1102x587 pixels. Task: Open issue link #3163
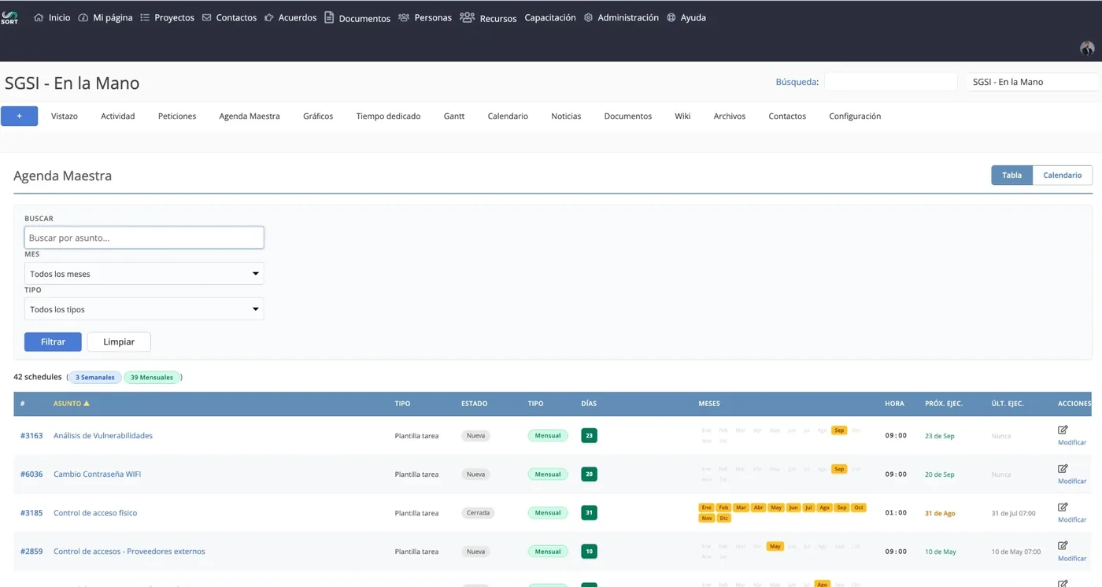pyautogui.click(x=31, y=435)
